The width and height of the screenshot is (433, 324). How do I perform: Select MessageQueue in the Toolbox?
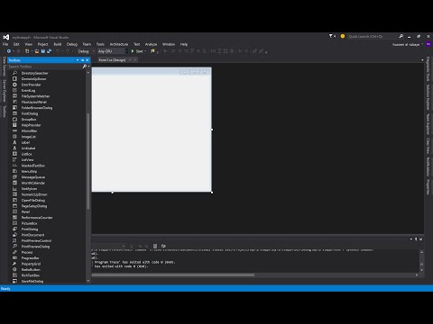[x=33, y=177]
